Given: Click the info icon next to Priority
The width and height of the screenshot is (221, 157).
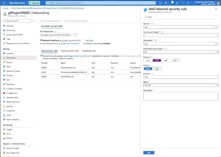Looking at the screenshot, I should [x=153, y=74].
